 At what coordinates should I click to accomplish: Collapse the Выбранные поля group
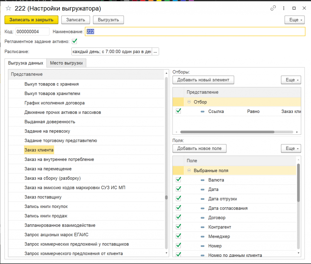(189, 171)
